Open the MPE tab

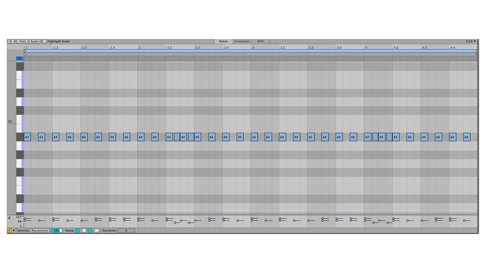(260, 41)
